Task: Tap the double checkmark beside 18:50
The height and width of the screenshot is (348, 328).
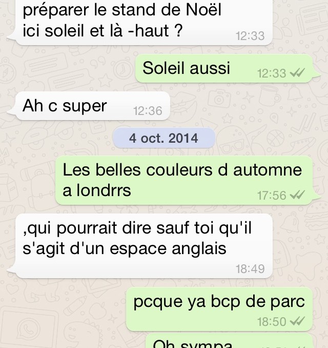Action: pos(297,321)
